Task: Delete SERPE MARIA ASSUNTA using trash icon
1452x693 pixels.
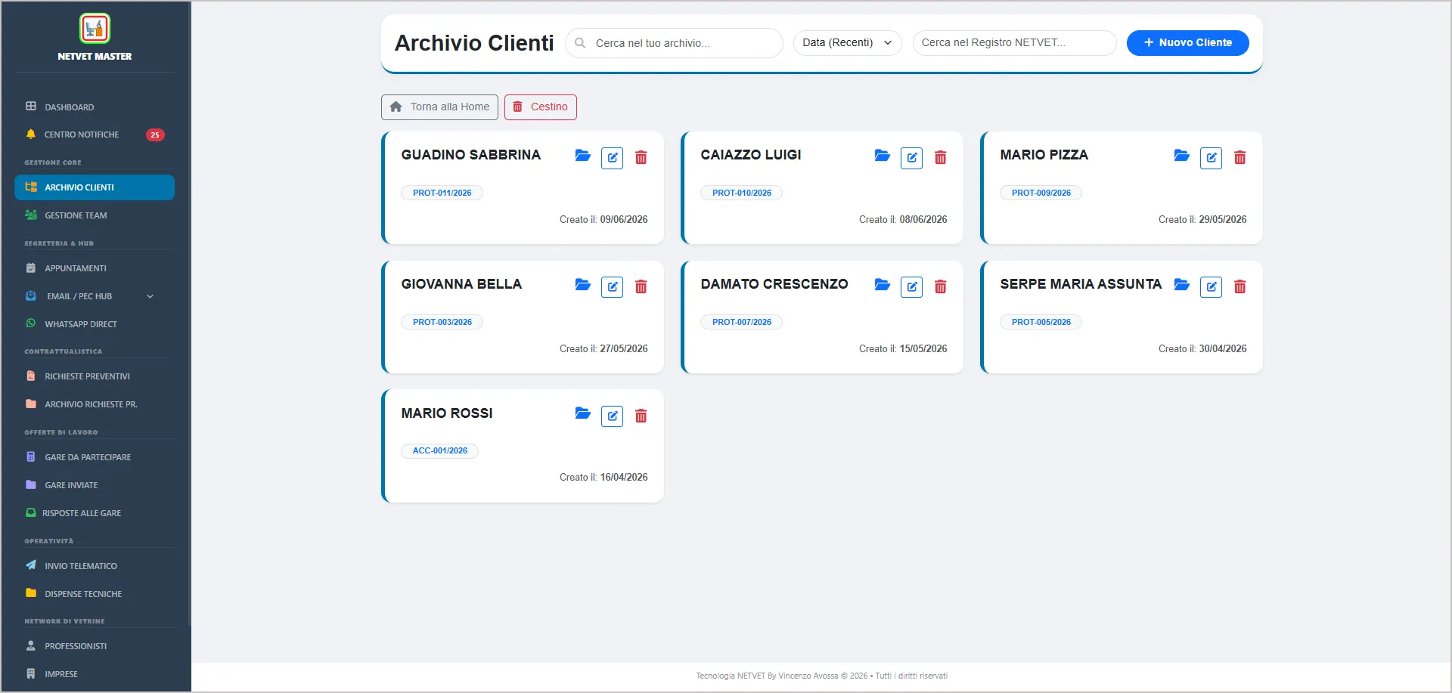Action: [x=1239, y=286]
